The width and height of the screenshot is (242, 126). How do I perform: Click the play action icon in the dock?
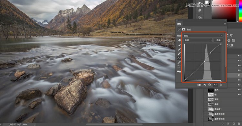pyautogui.click(x=200, y=3)
